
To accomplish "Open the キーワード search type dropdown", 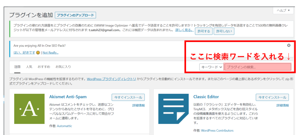I will pyautogui.click(x=212, y=67).
